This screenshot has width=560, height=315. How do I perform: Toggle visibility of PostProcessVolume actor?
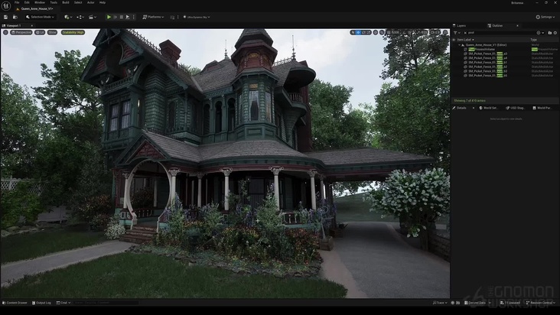(455, 49)
